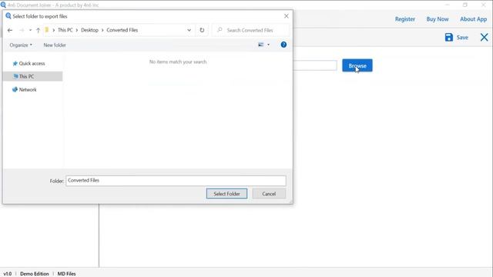Click the Back arrow in folder dialog
The height and width of the screenshot is (277, 493).
(10, 30)
